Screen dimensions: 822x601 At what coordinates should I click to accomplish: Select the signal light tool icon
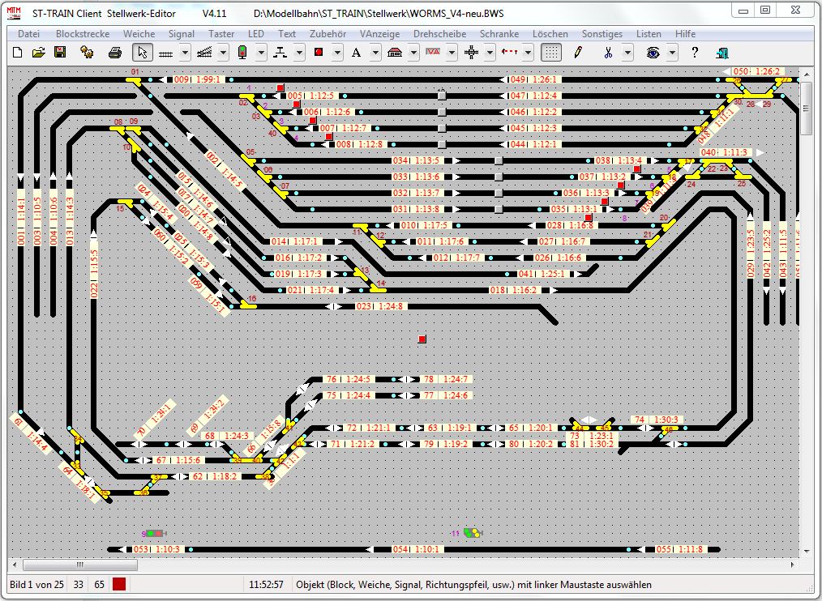tap(242, 53)
